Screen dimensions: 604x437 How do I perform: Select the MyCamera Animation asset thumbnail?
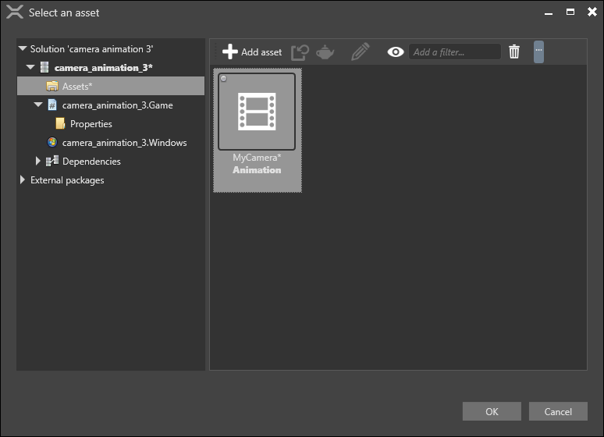[257, 112]
